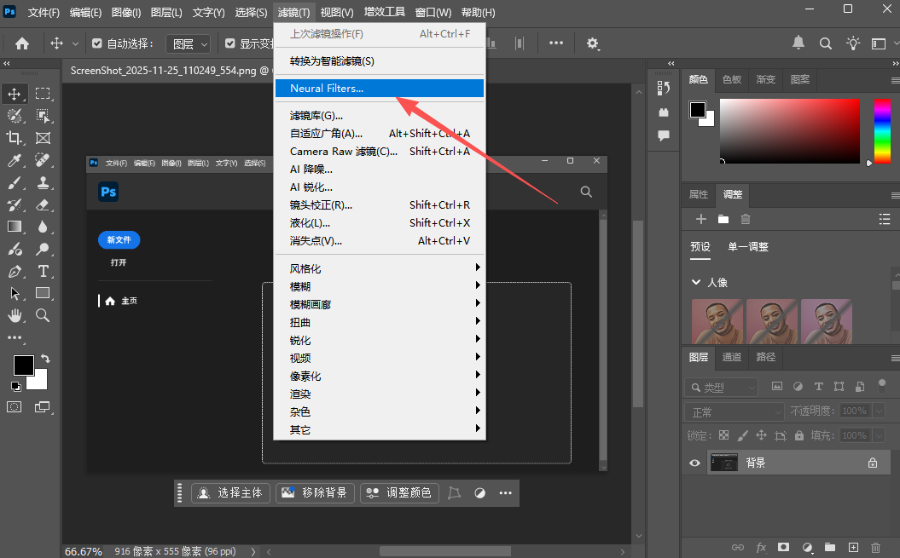Switch to the 通道 tab

[x=731, y=357]
